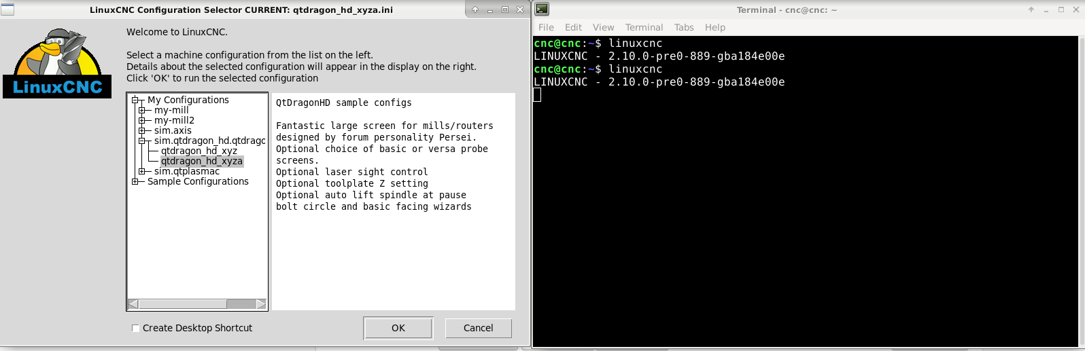This screenshot has width=1085, height=351.
Task: Expand the sim.qtplasmac tree node
Action: pyautogui.click(x=141, y=171)
